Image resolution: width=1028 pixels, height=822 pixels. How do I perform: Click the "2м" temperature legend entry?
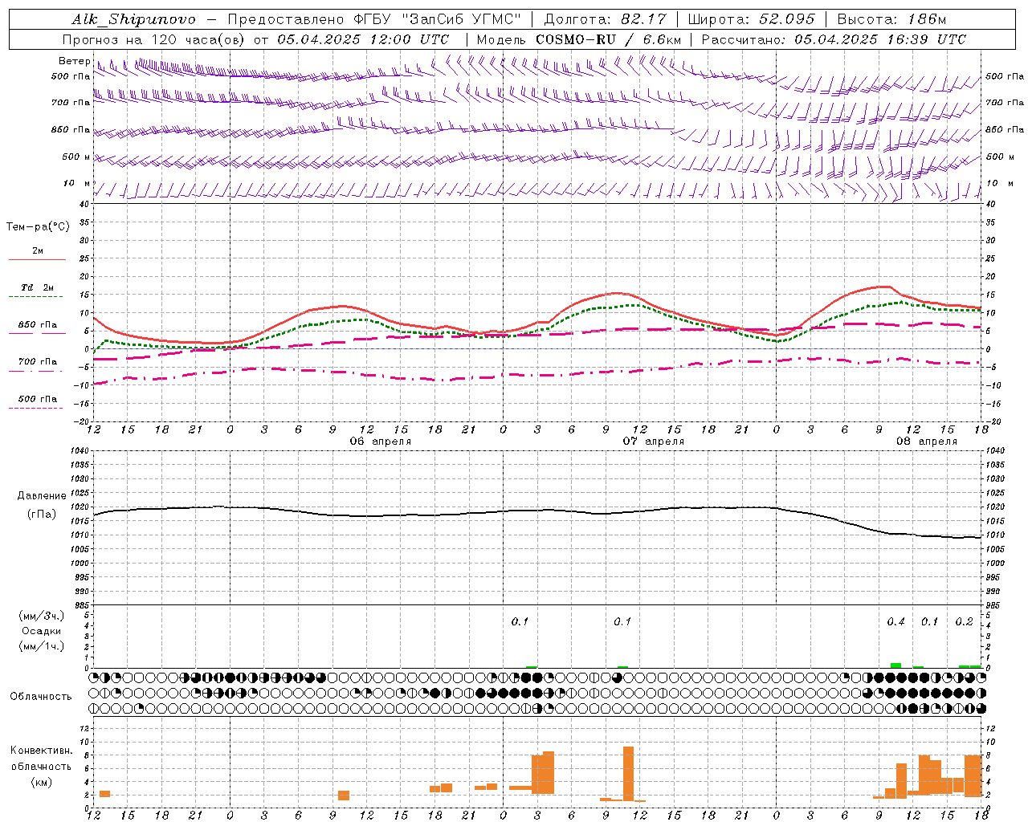coord(38,250)
